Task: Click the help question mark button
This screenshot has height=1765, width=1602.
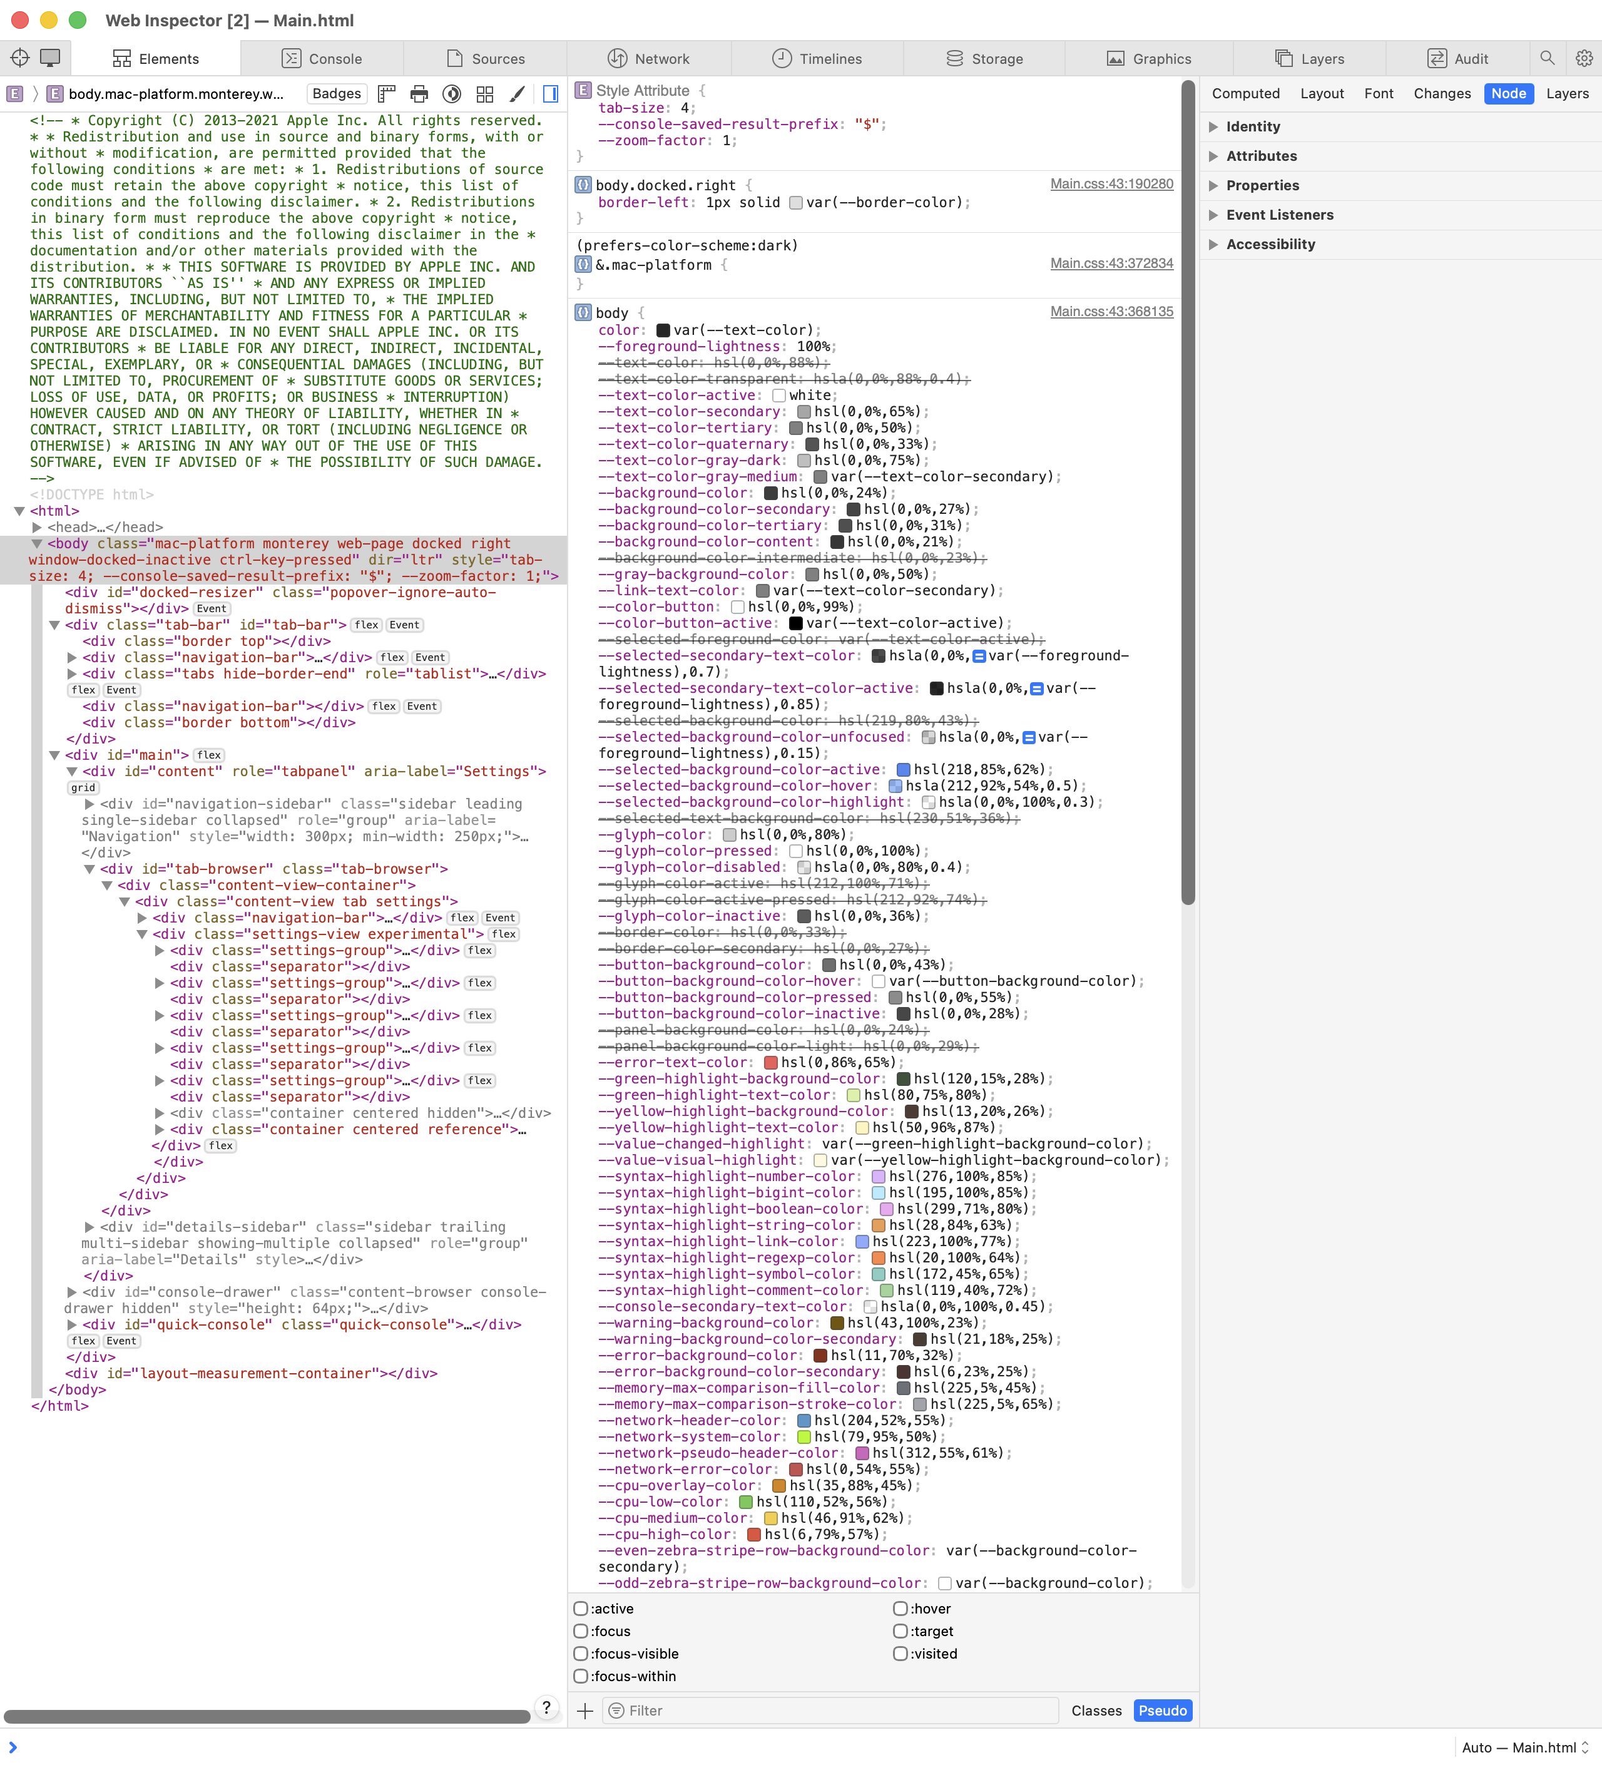Action: tap(546, 1707)
